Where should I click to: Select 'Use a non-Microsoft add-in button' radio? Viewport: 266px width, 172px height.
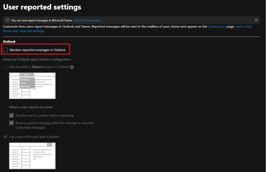[5, 137]
